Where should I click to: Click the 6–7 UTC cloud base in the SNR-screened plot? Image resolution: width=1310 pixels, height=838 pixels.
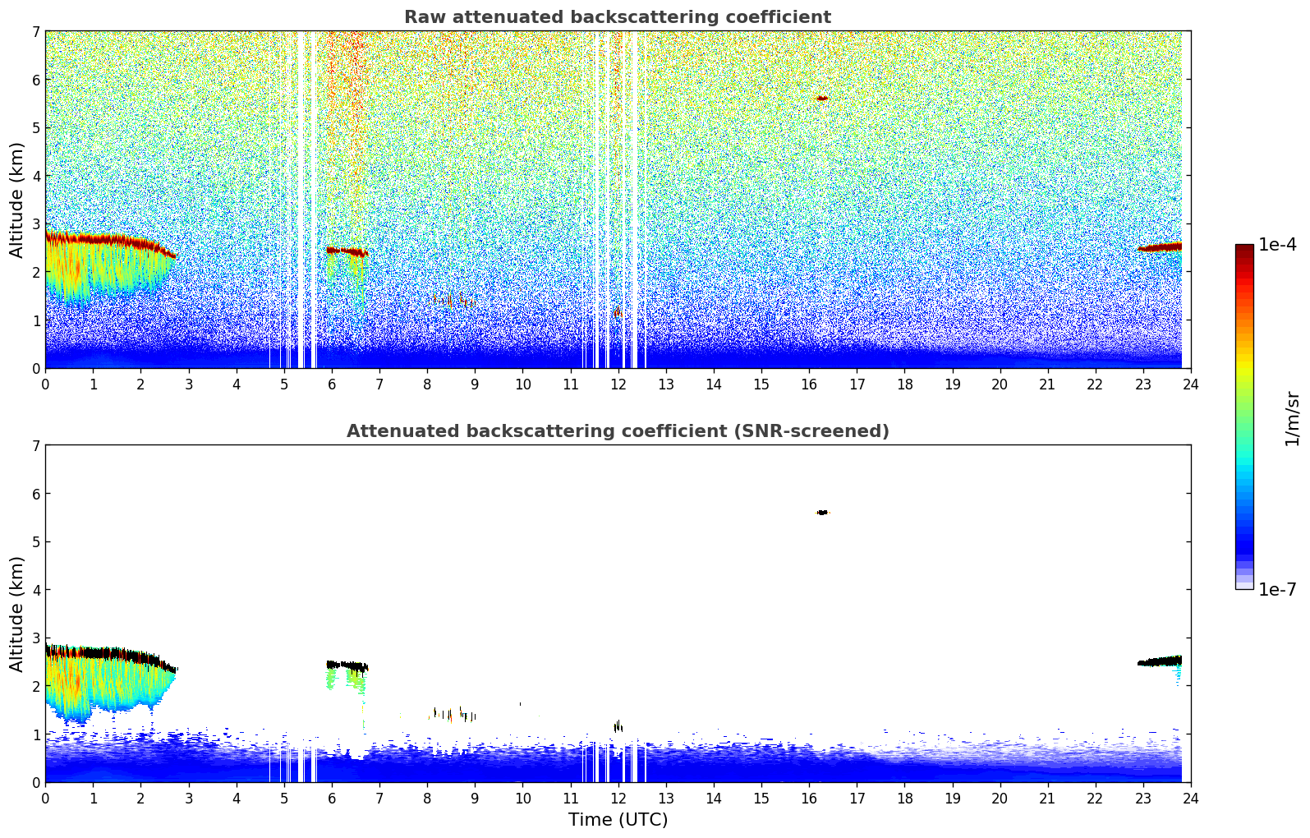click(x=347, y=665)
